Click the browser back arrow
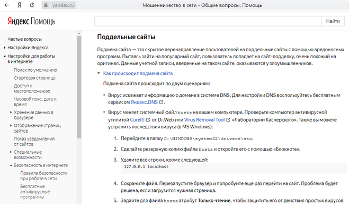This screenshot has height=204, width=349. tap(7, 5)
